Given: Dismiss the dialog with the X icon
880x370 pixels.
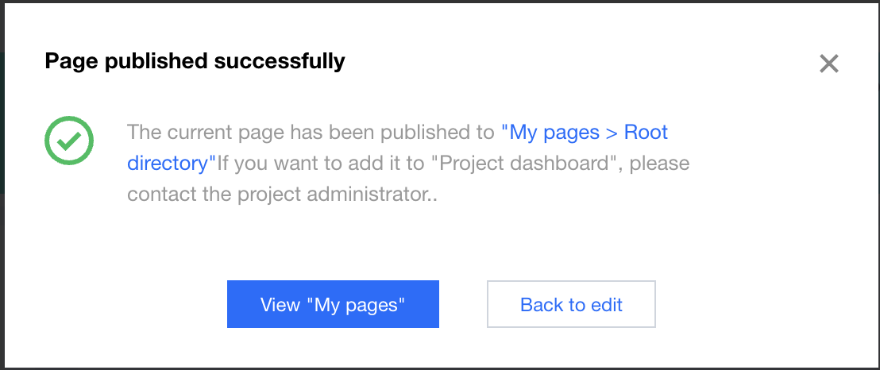Looking at the screenshot, I should [x=828, y=64].
